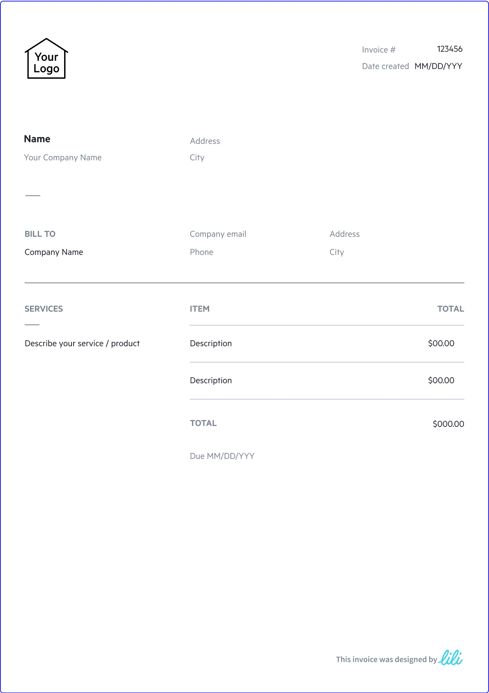Edit Describe your service / product text
The image size is (489, 693).
82,343
